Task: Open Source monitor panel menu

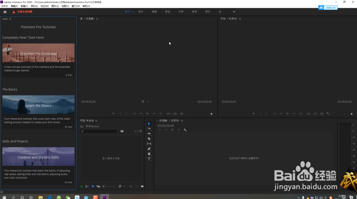Action: (97, 19)
